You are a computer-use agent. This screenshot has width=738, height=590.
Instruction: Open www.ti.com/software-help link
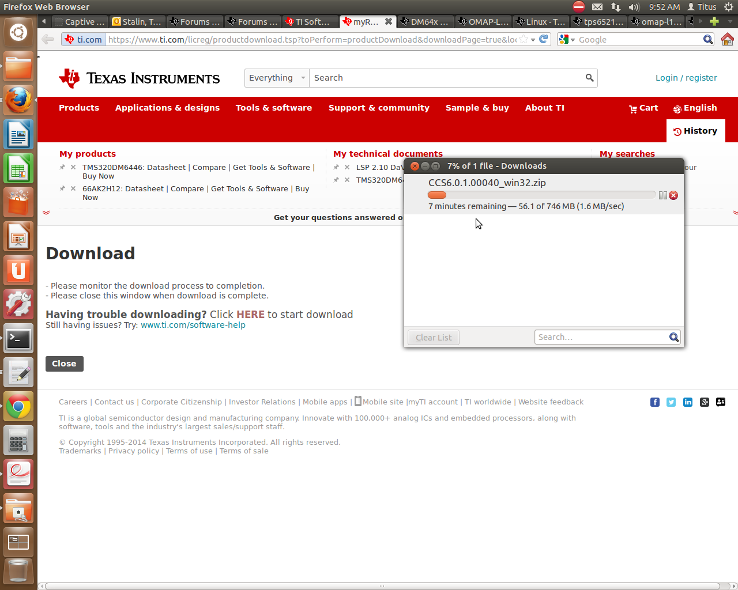pyautogui.click(x=193, y=325)
